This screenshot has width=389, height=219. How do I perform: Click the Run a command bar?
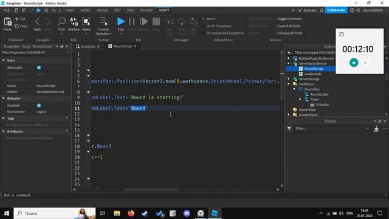[193, 195]
